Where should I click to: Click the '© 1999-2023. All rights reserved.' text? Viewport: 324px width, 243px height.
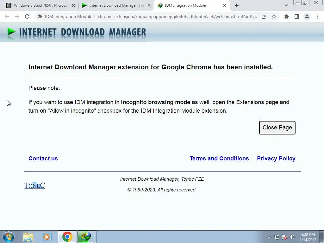[162, 190]
